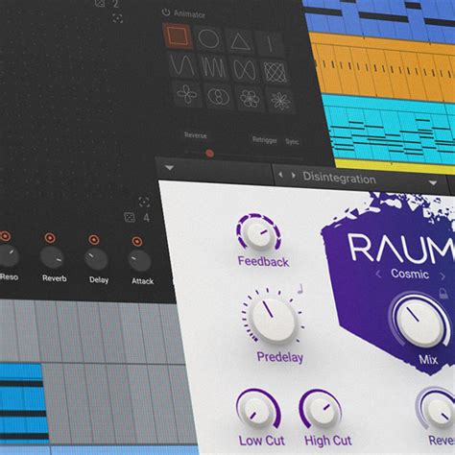Select the dense zigzag wave Animator shape
Image resolution: width=455 pixels, height=455 pixels.
(x=213, y=68)
